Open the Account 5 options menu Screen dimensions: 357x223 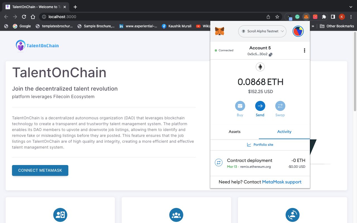pyautogui.click(x=304, y=50)
